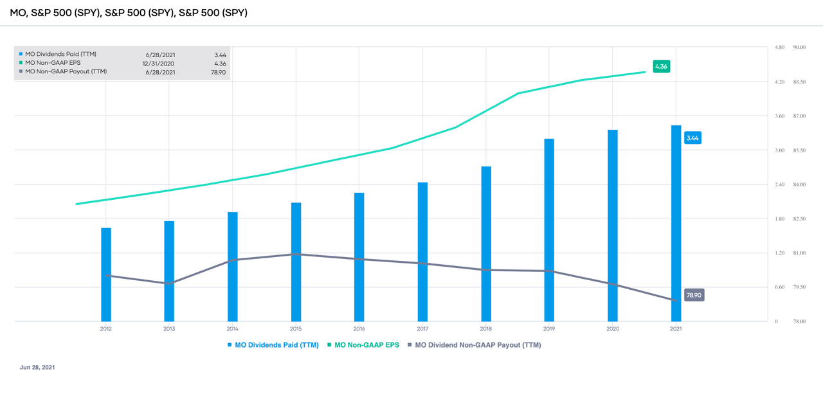Click the gray swatch in the bottom chart legend
The height and width of the screenshot is (401, 823).
(410, 345)
